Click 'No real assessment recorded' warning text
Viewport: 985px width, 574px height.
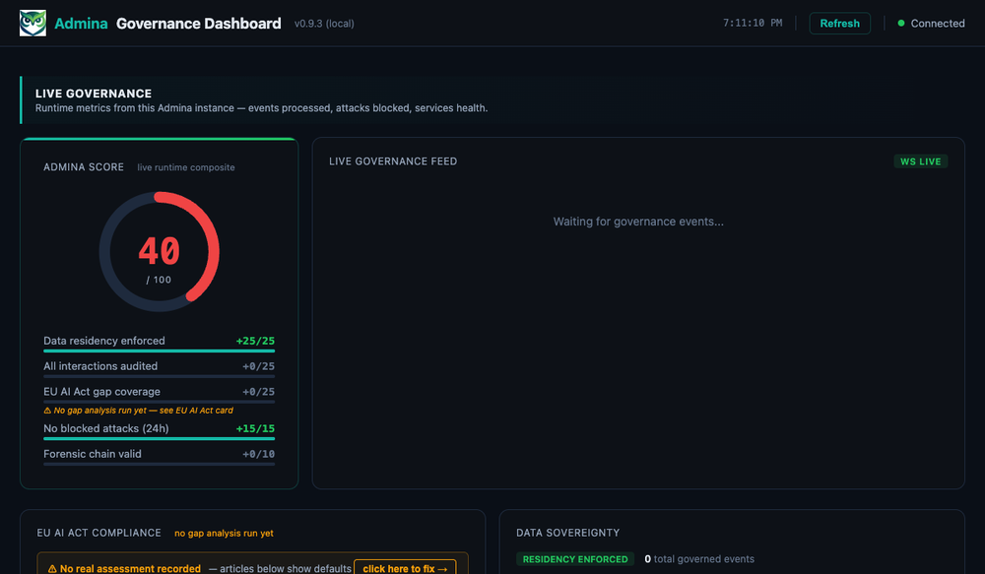pos(130,569)
